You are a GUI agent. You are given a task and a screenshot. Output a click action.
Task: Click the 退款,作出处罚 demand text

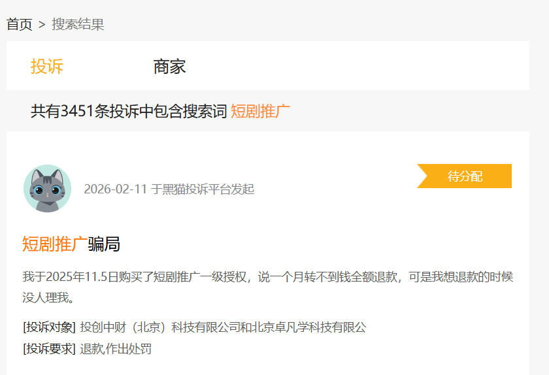point(116,349)
